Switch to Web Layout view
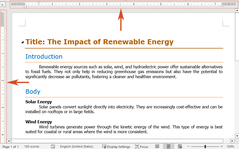 point(180,146)
